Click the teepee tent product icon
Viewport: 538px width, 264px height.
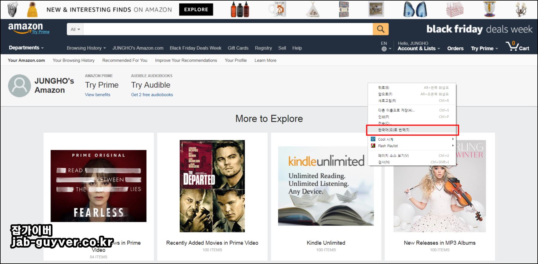point(313,10)
